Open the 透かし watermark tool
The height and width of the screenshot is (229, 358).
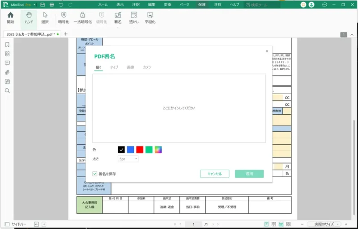tap(134, 18)
